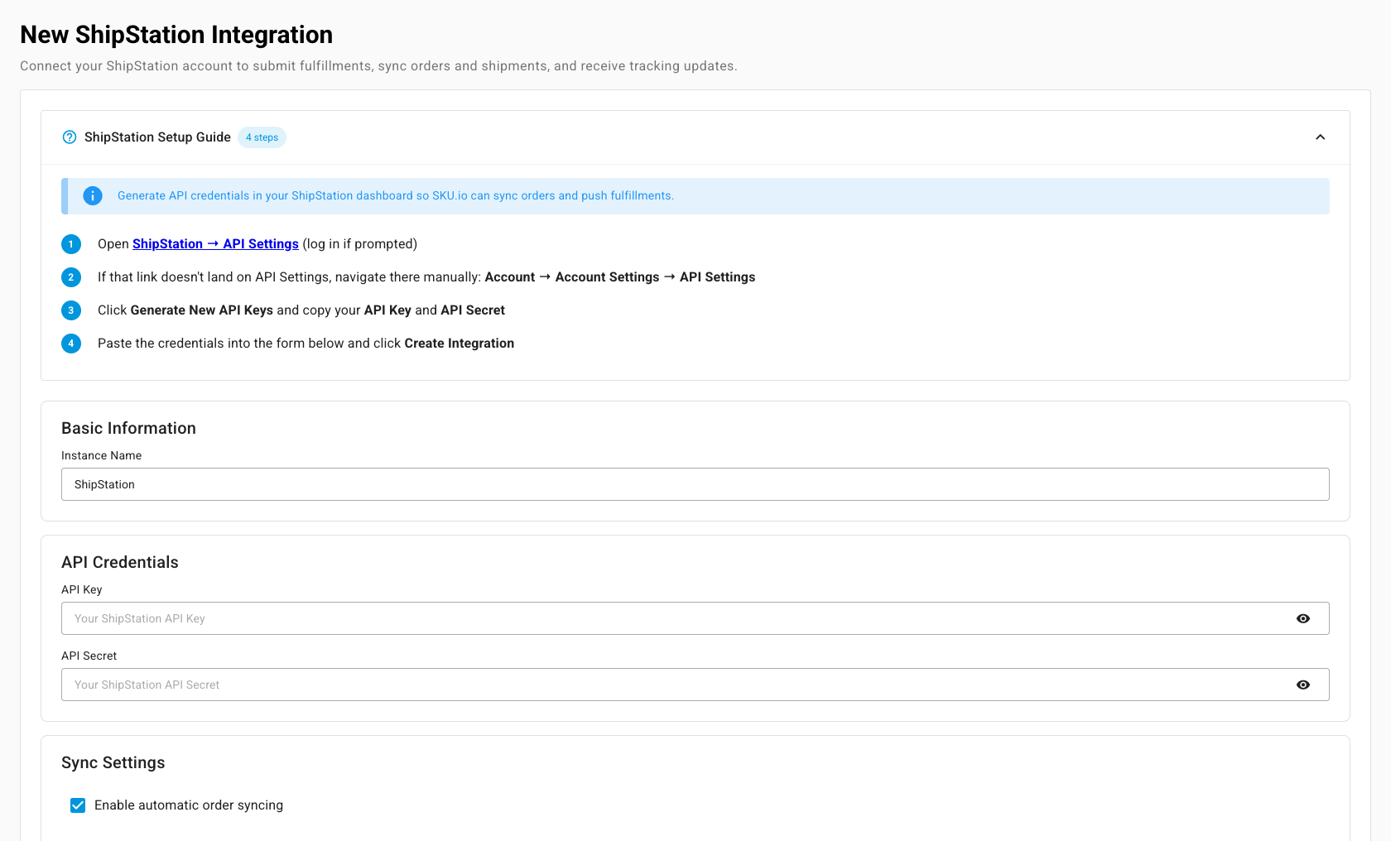Click the 'Generate New API Keys' step text
This screenshot has width=1391, height=841.
coord(301,310)
